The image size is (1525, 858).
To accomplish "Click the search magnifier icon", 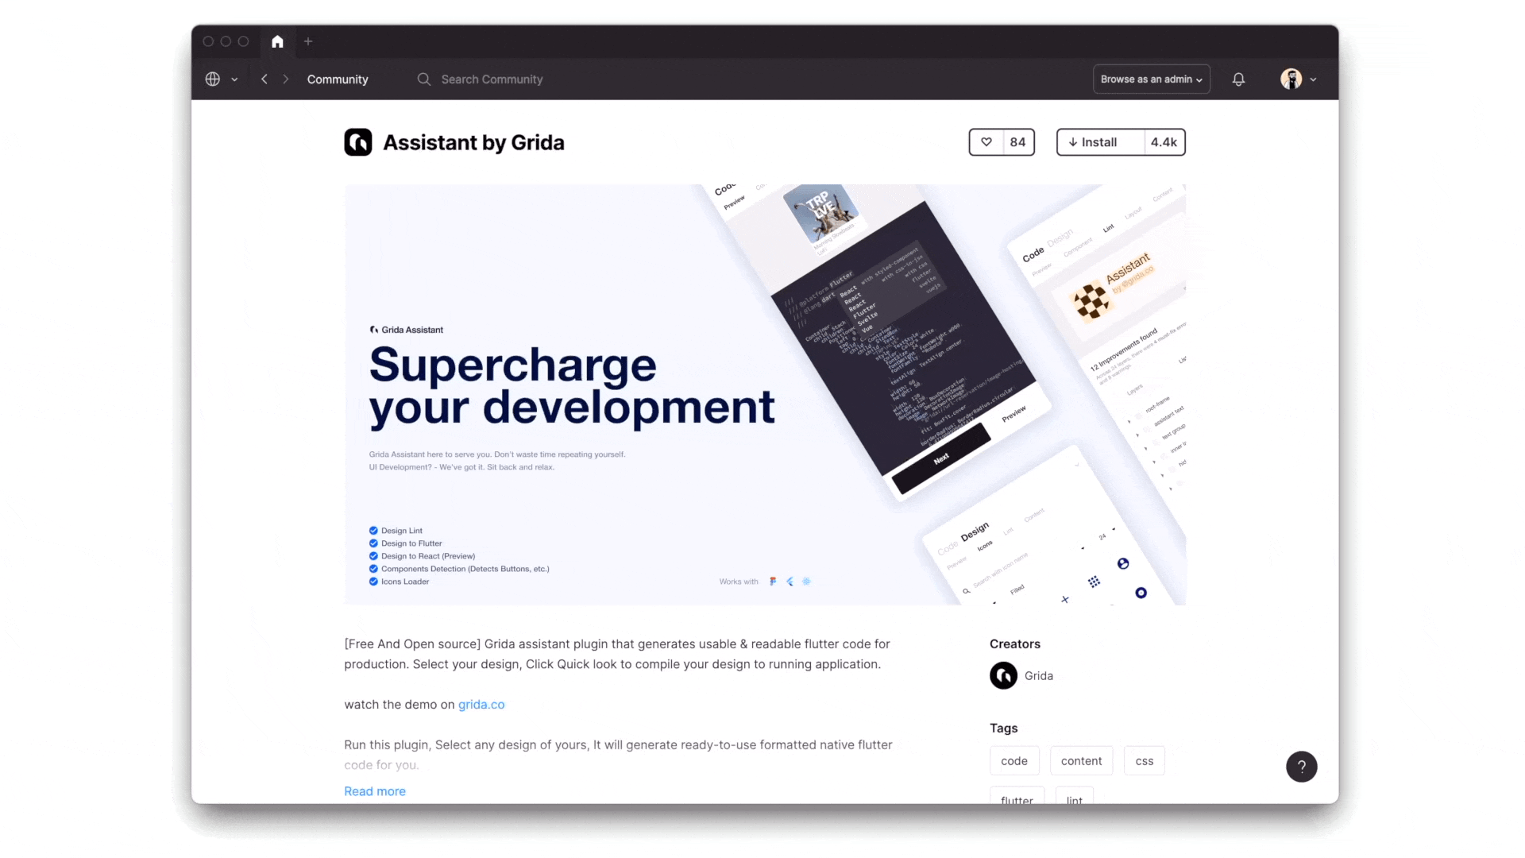I will (x=424, y=79).
